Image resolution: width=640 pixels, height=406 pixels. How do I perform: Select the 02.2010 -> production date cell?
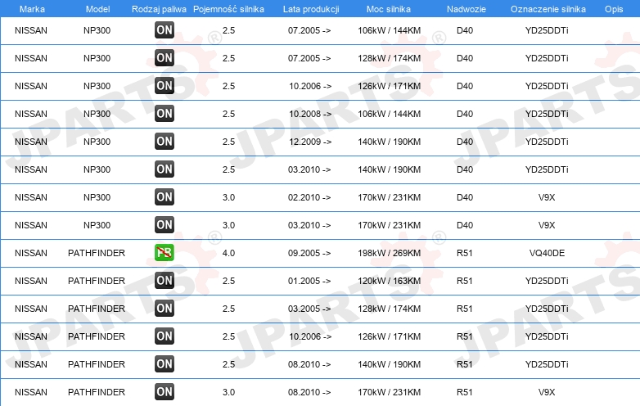coord(309,197)
